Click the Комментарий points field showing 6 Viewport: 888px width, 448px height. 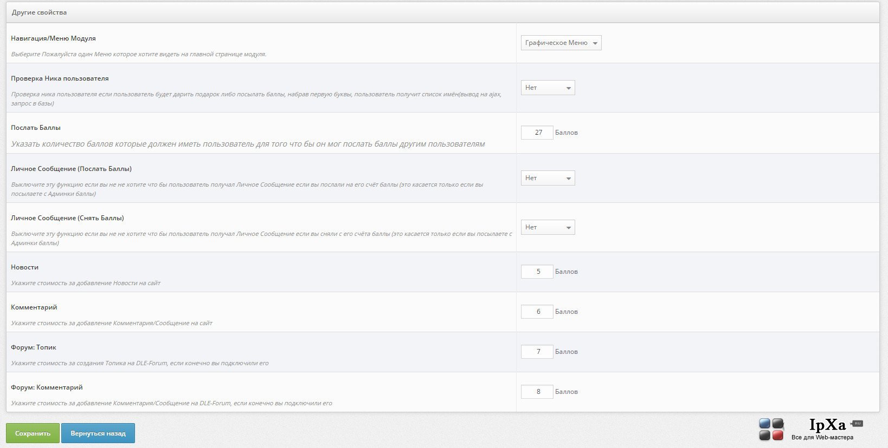click(537, 312)
